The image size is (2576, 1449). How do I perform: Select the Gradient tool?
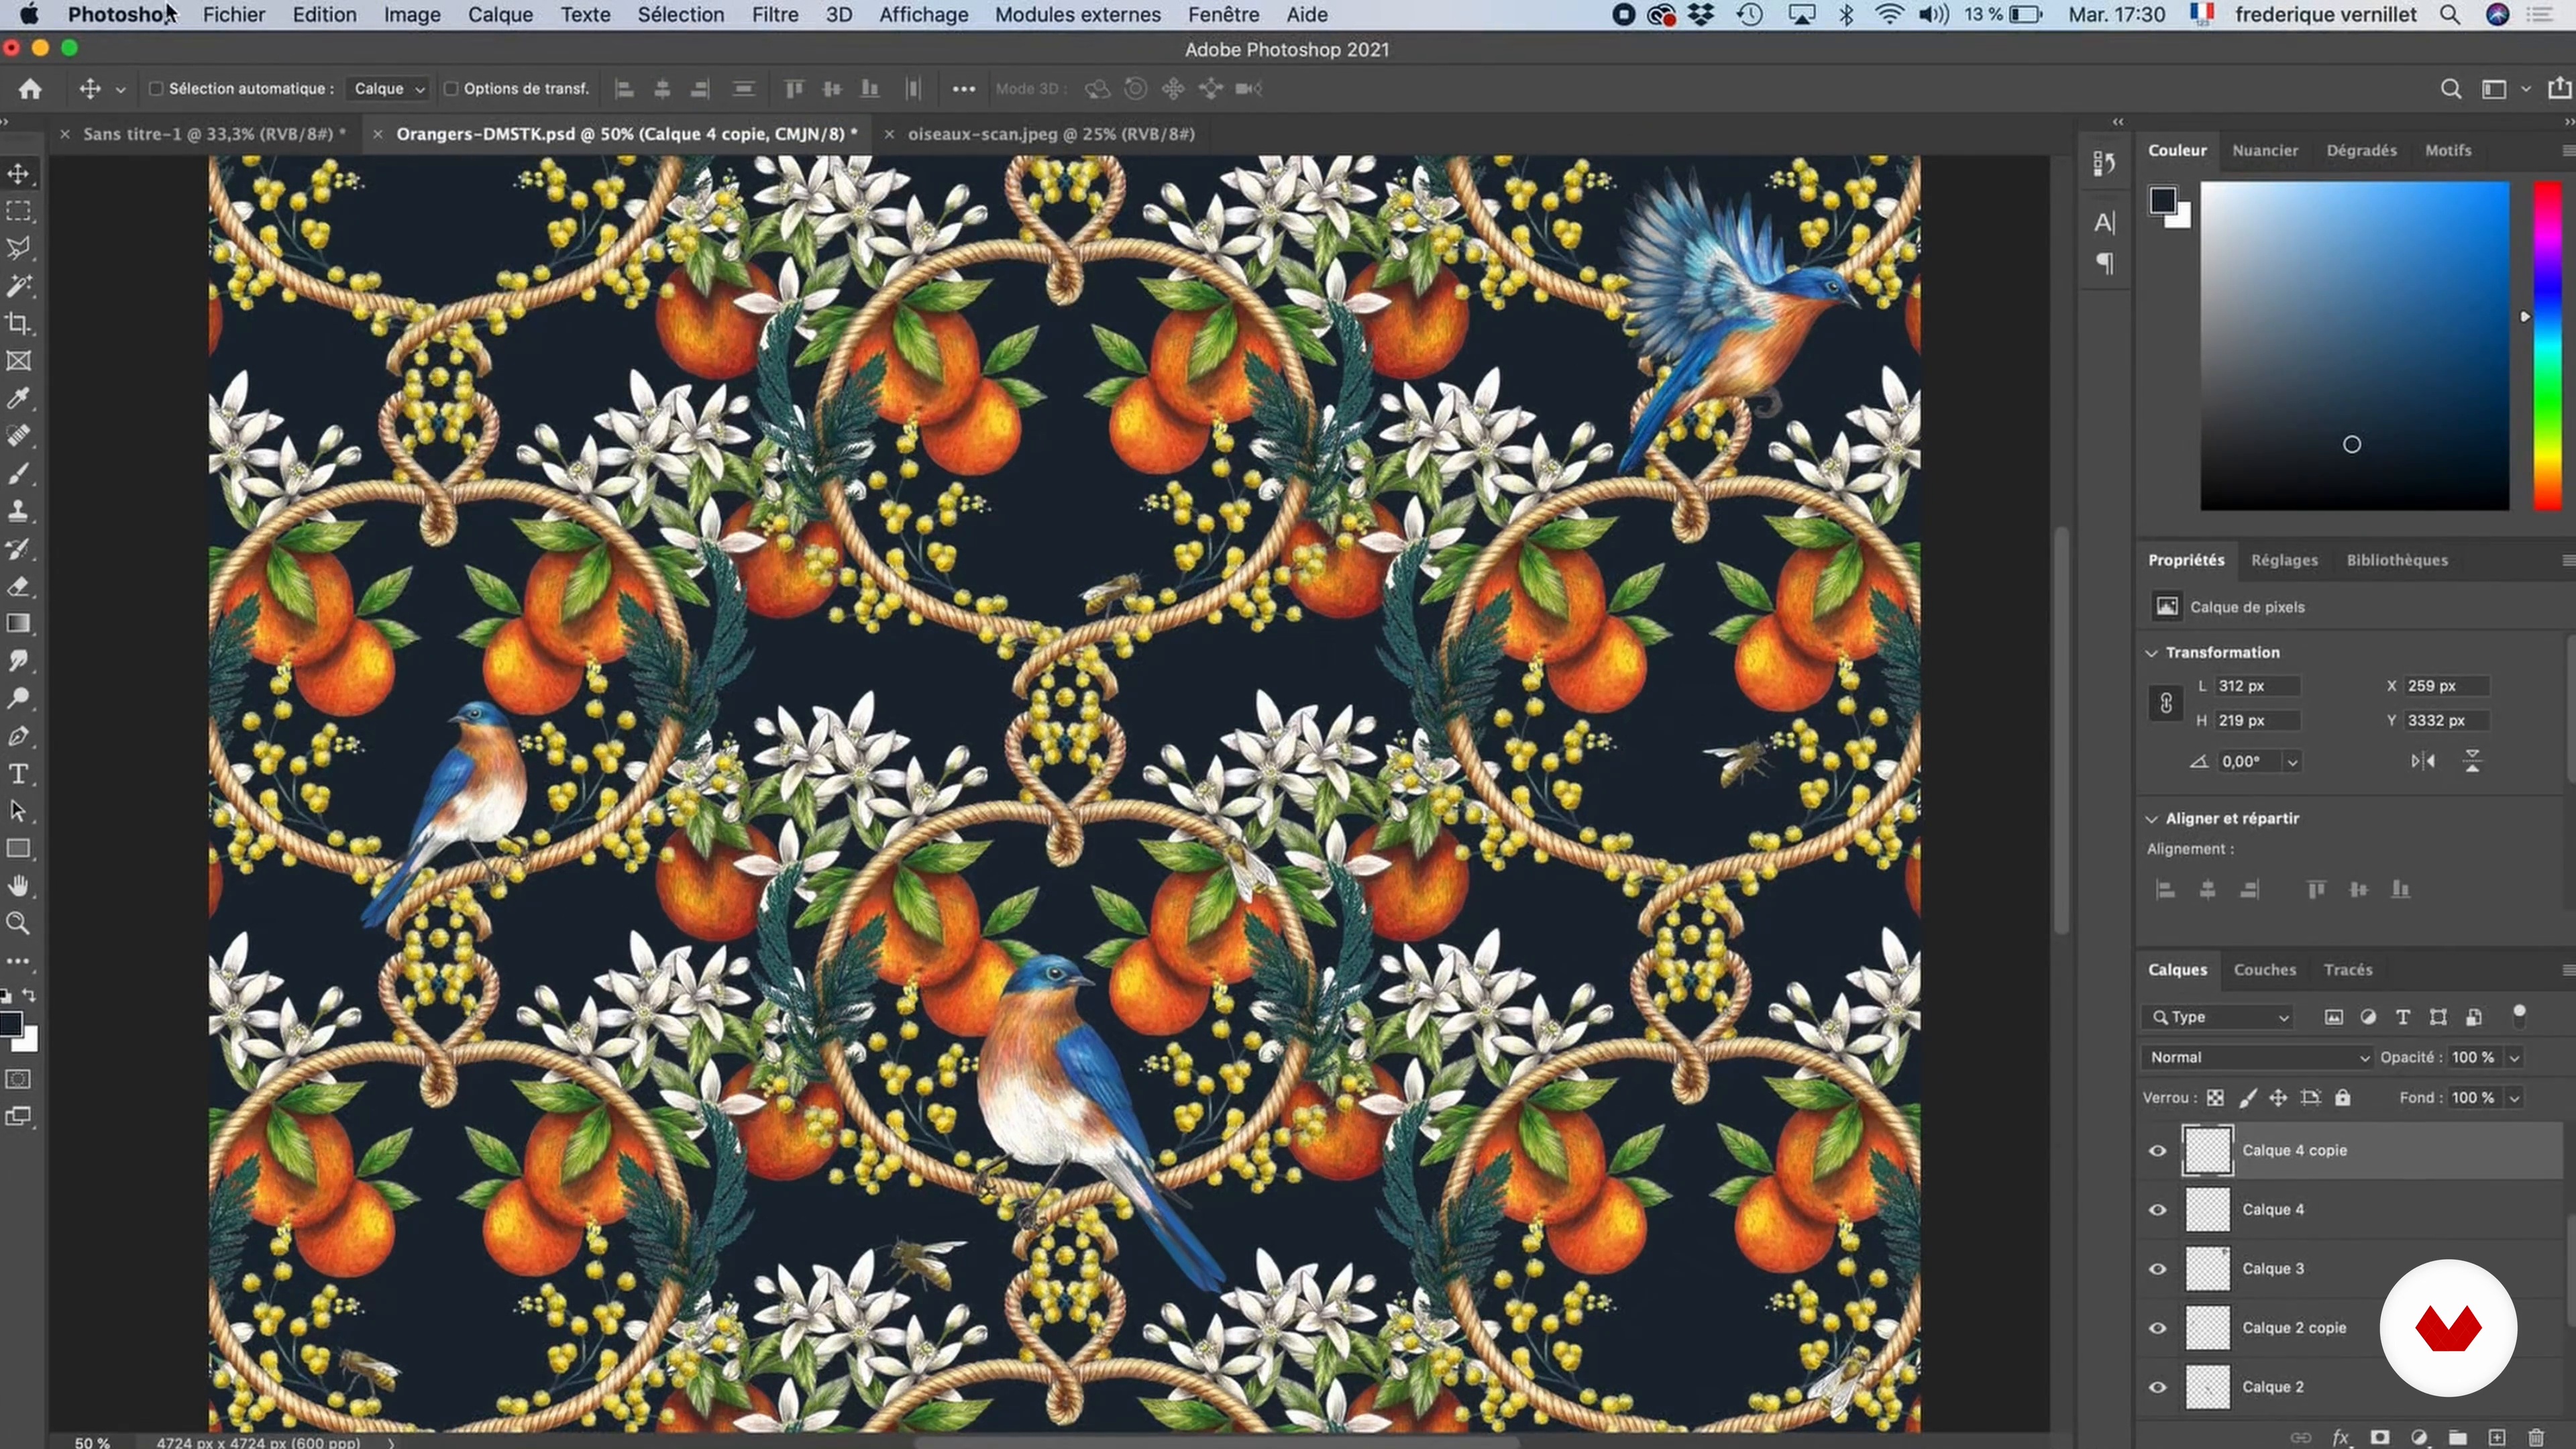(x=18, y=623)
